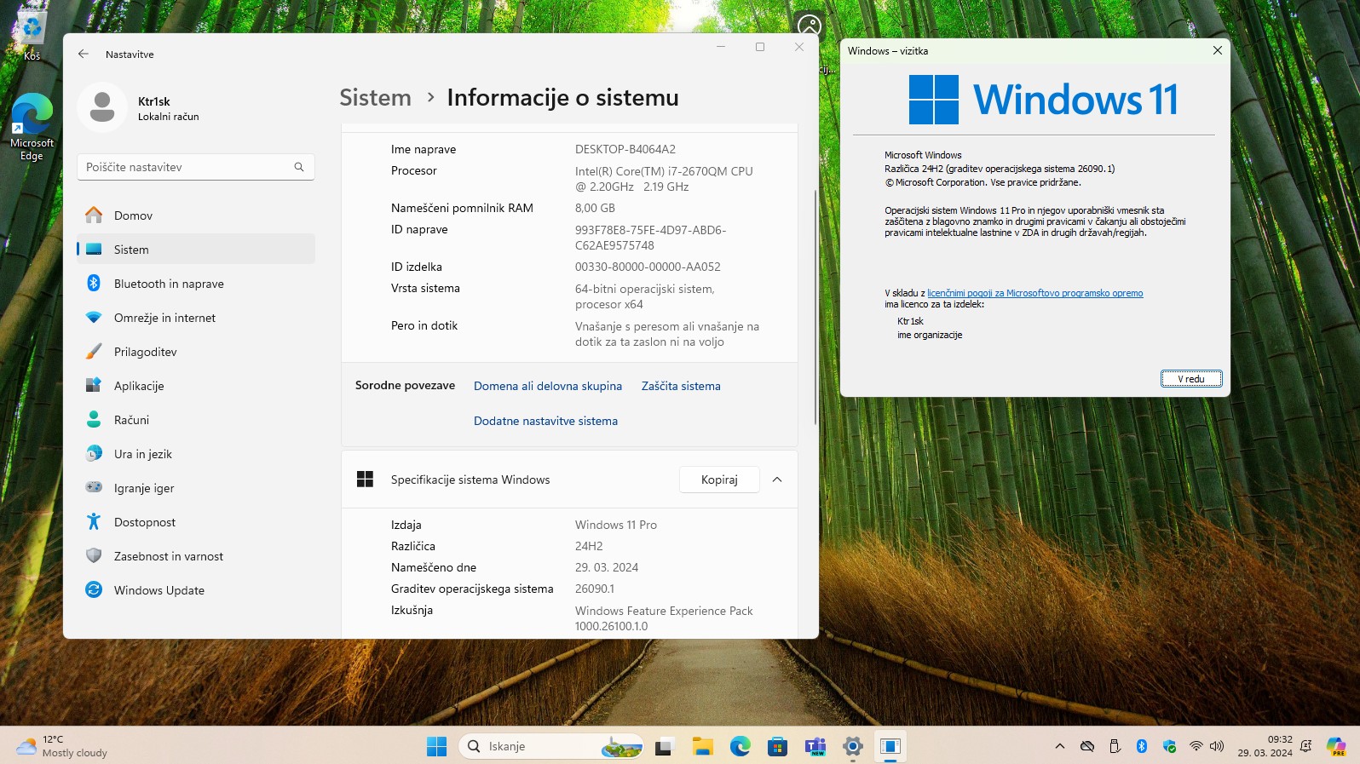The image size is (1360, 764).
Task: Click the Računi person icon
Action: tap(94, 419)
